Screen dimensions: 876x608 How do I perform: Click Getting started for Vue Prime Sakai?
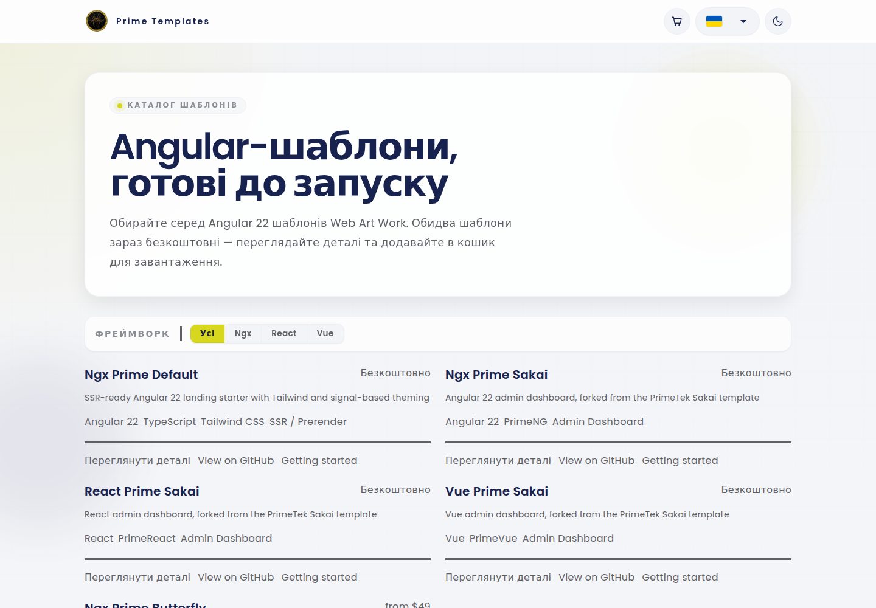coord(680,577)
